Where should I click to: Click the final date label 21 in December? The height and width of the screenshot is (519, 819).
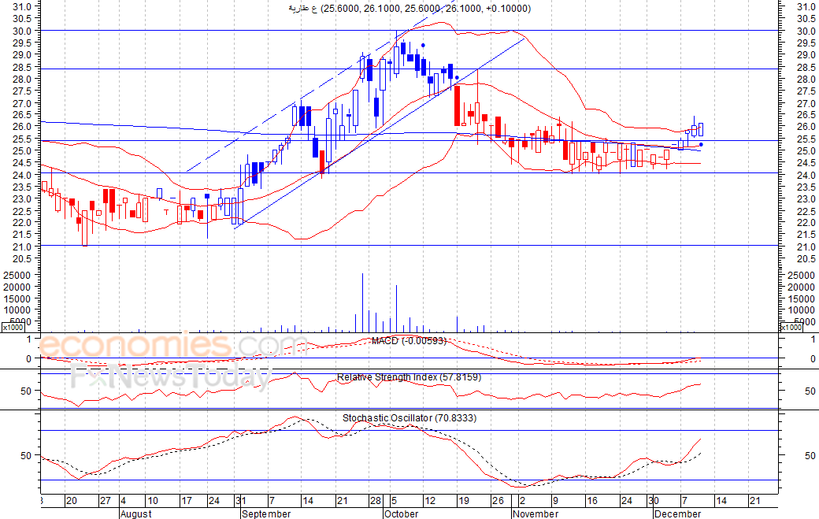pos(754,501)
